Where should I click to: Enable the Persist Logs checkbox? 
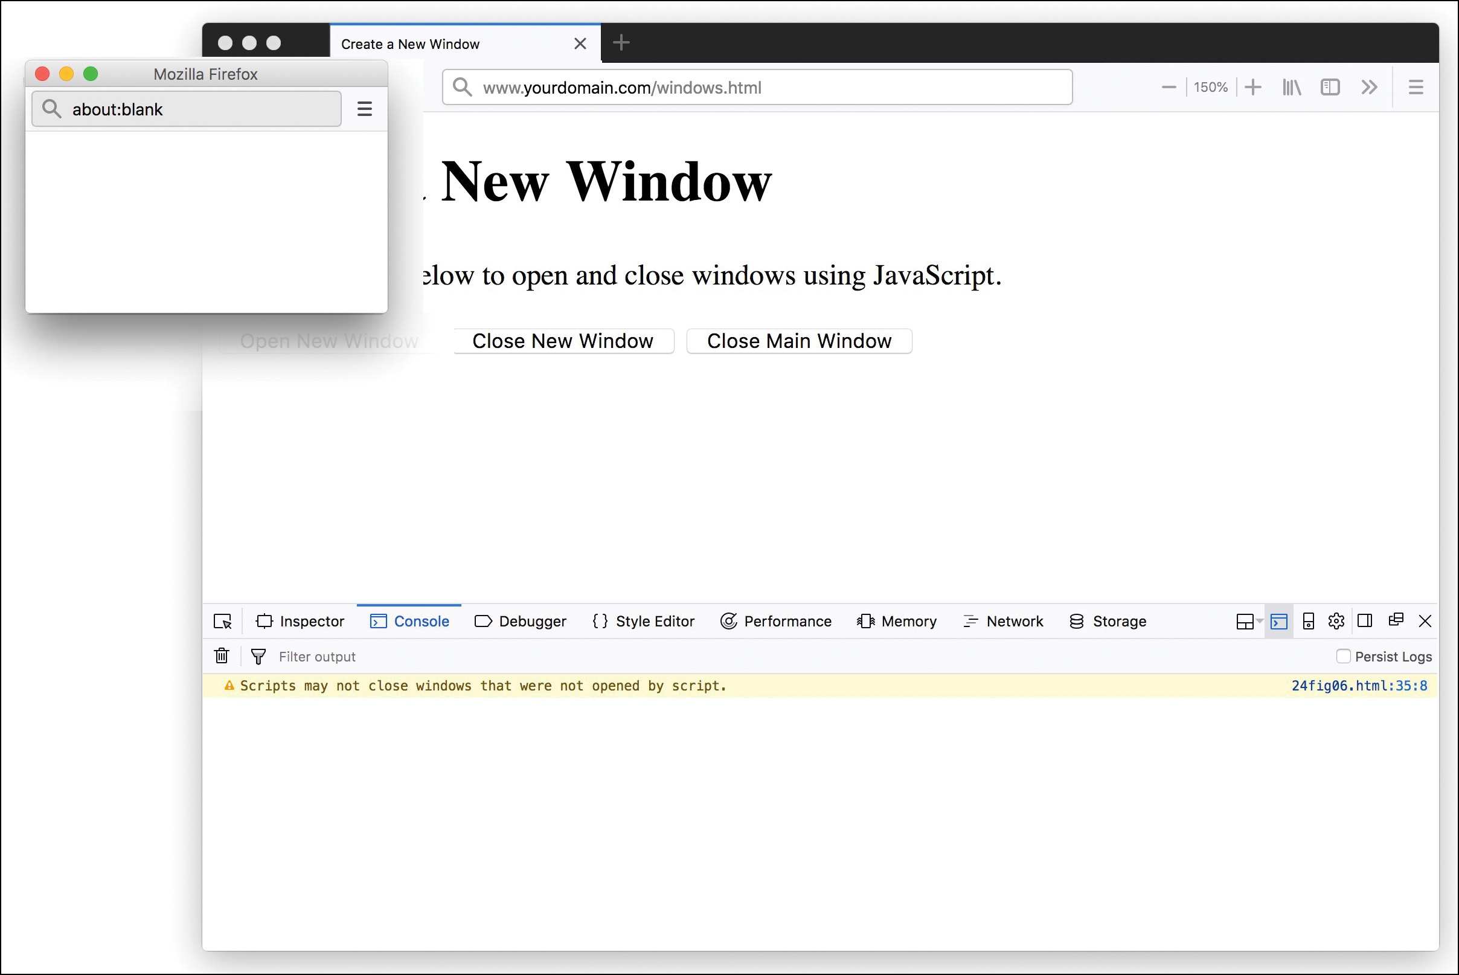point(1344,656)
